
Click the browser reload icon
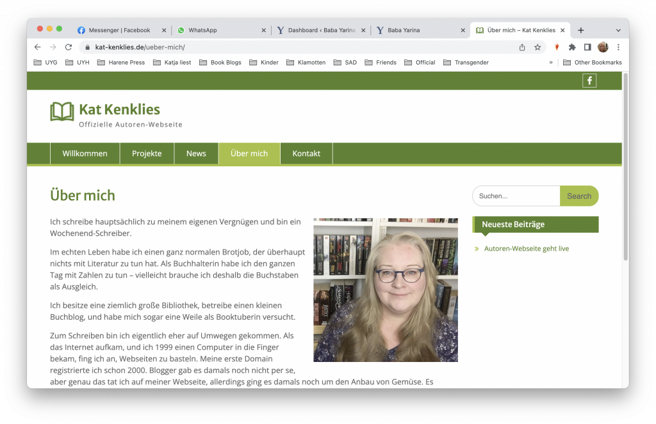coord(69,47)
